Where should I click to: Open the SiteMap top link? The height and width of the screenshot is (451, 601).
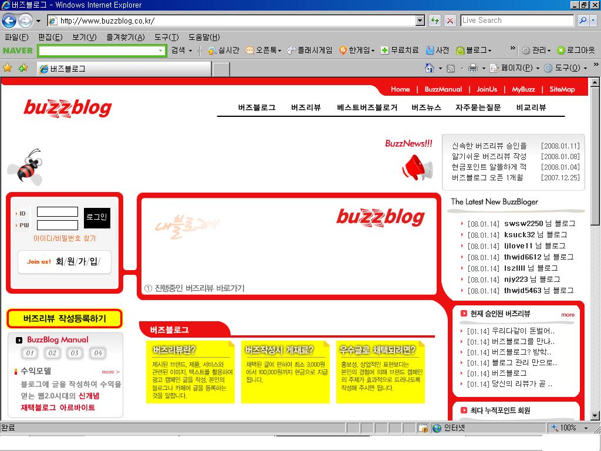click(562, 89)
